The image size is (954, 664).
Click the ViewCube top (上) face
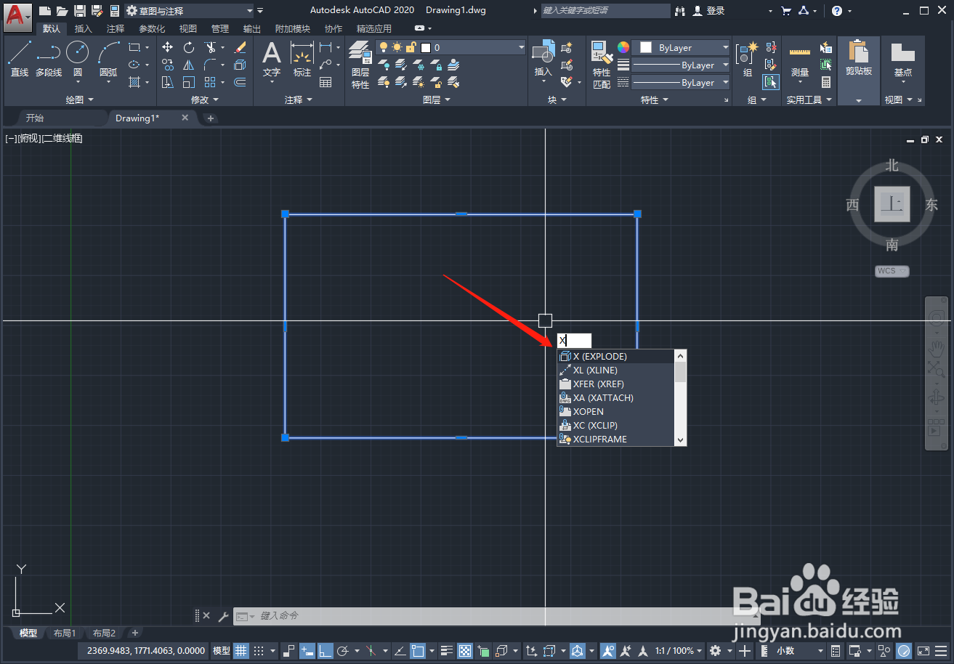pos(892,205)
